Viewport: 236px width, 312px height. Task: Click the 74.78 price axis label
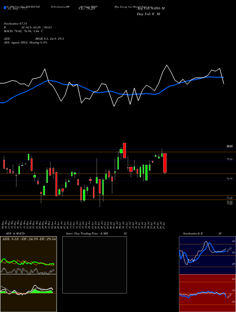pyautogui.click(x=229, y=179)
